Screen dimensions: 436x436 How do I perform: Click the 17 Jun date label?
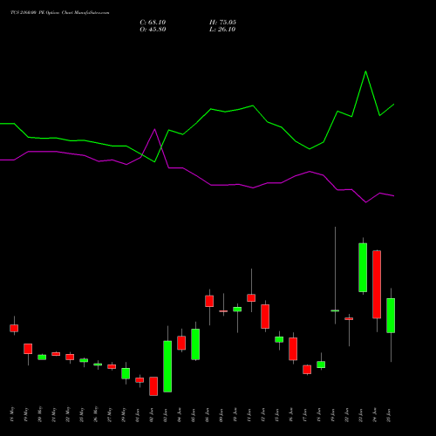(x=305, y=415)
